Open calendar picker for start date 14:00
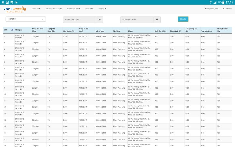Image resolution: width=235 pixels, height=147 pixels. pos(100,20)
